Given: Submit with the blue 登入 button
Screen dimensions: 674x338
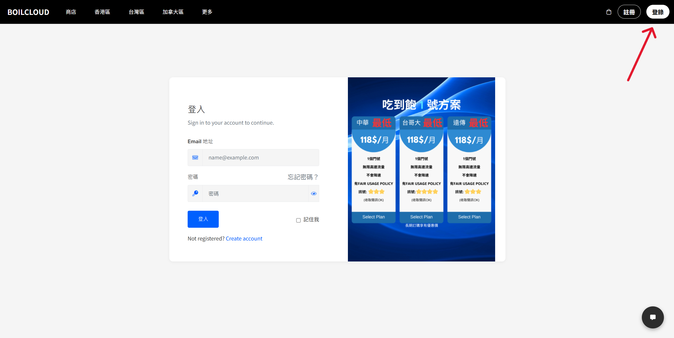Looking at the screenshot, I should [203, 219].
